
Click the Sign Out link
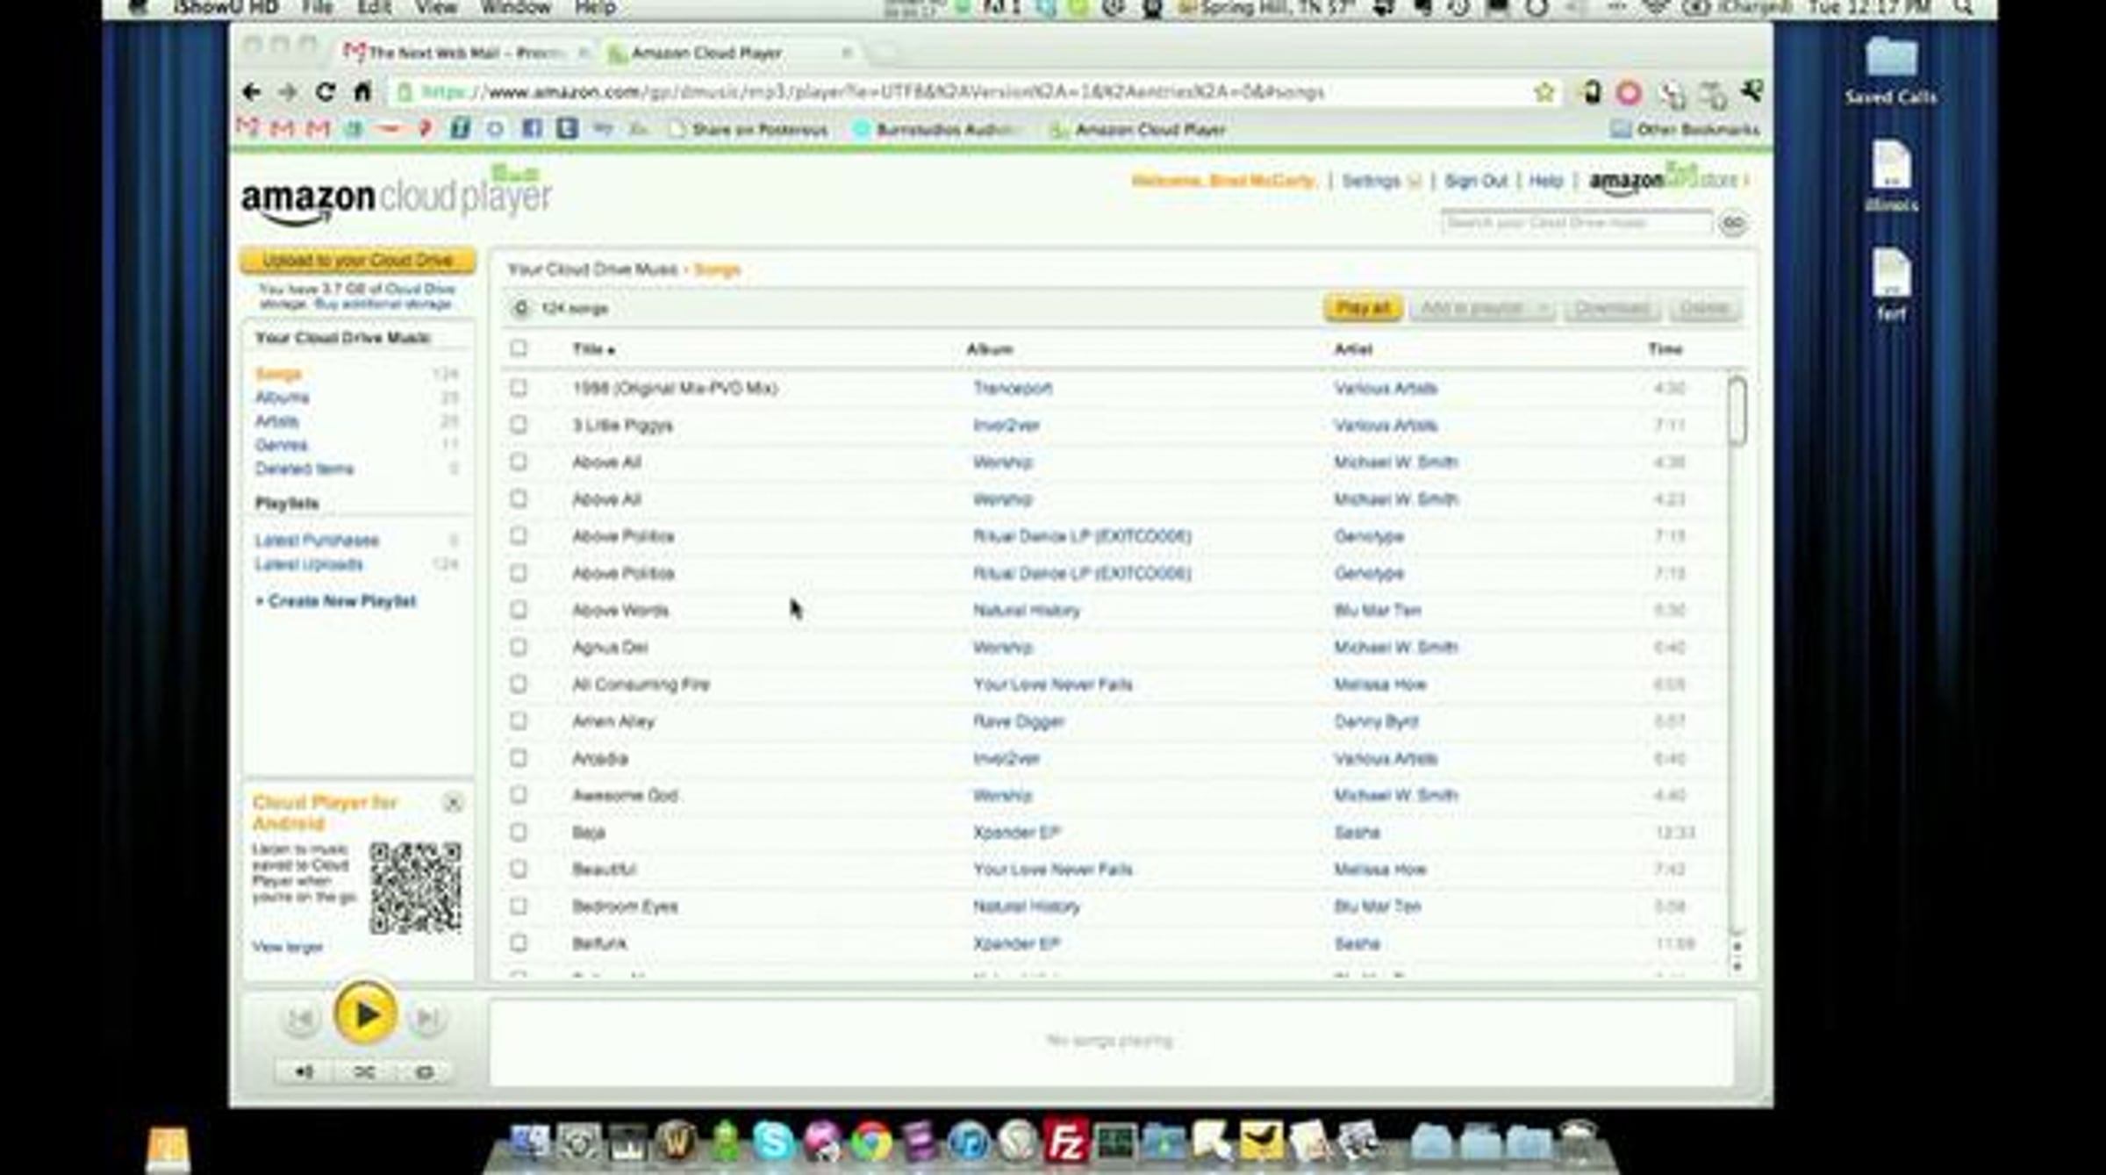click(x=1475, y=181)
